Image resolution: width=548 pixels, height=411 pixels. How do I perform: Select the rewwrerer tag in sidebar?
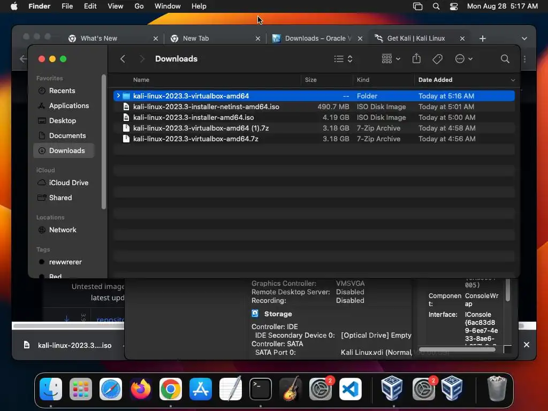[x=64, y=262]
